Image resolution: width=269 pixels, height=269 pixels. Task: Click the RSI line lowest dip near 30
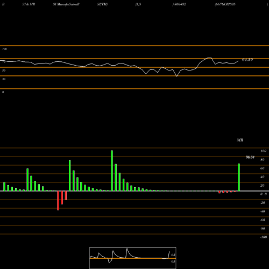pos(177,76)
